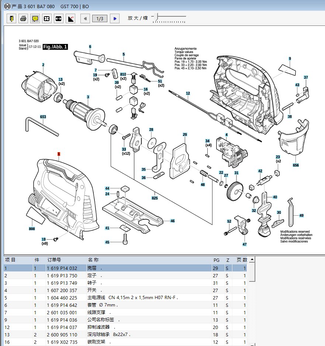Click callout 29 on the plate
The image size is (325, 346).
click(185, 135)
